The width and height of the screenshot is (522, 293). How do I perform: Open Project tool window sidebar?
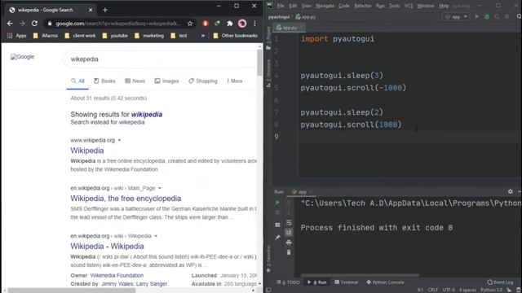[x=268, y=38]
